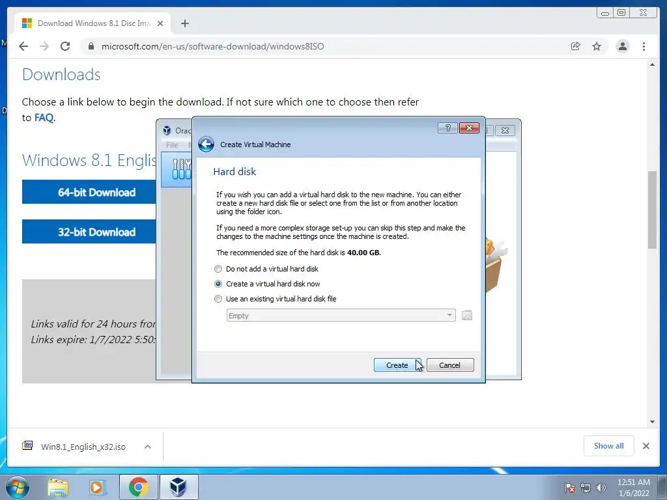Click Win8.1_English_x32.iso download item
Image resolution: width=667 pixels, height=500 pixels.
(76, 447)
